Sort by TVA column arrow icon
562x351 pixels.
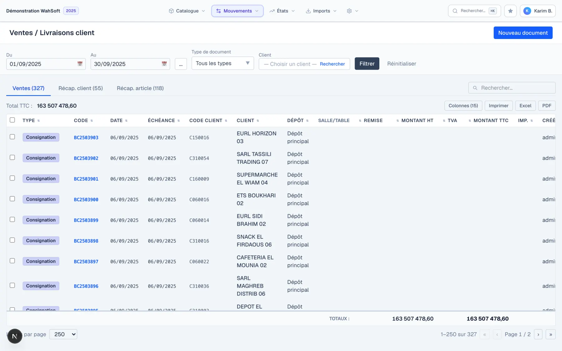[x=444, y=121]
